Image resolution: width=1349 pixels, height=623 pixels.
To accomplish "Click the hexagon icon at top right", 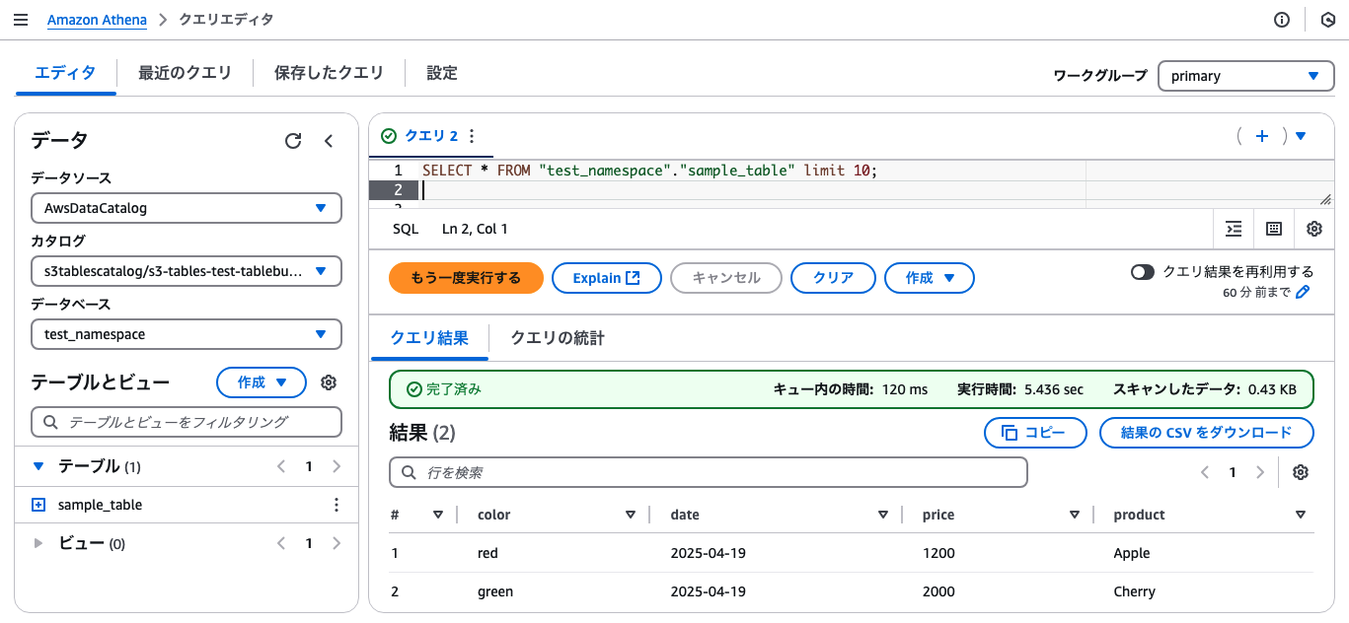I will (1327, 20).
